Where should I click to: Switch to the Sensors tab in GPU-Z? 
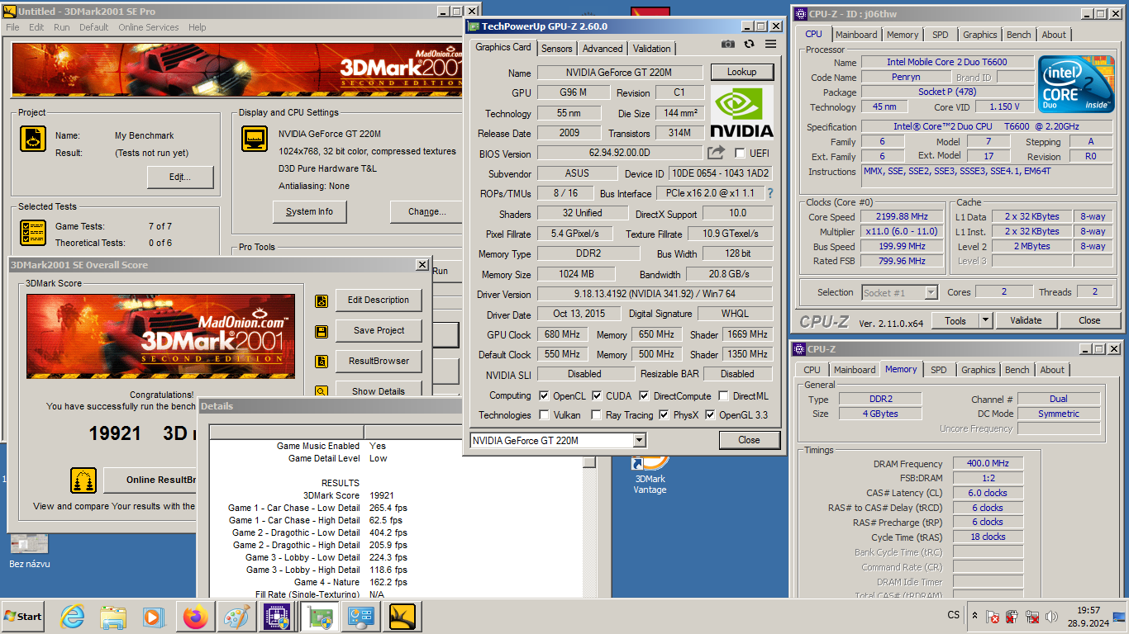[x=557, y=49]
